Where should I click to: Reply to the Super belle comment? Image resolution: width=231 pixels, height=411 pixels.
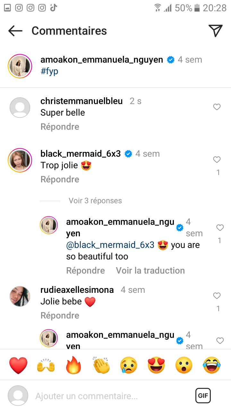(x=60, y=127)
